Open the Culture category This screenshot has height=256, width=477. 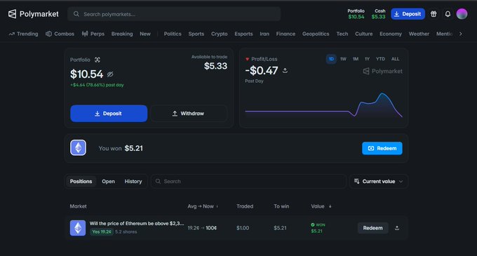click(364, 34)
